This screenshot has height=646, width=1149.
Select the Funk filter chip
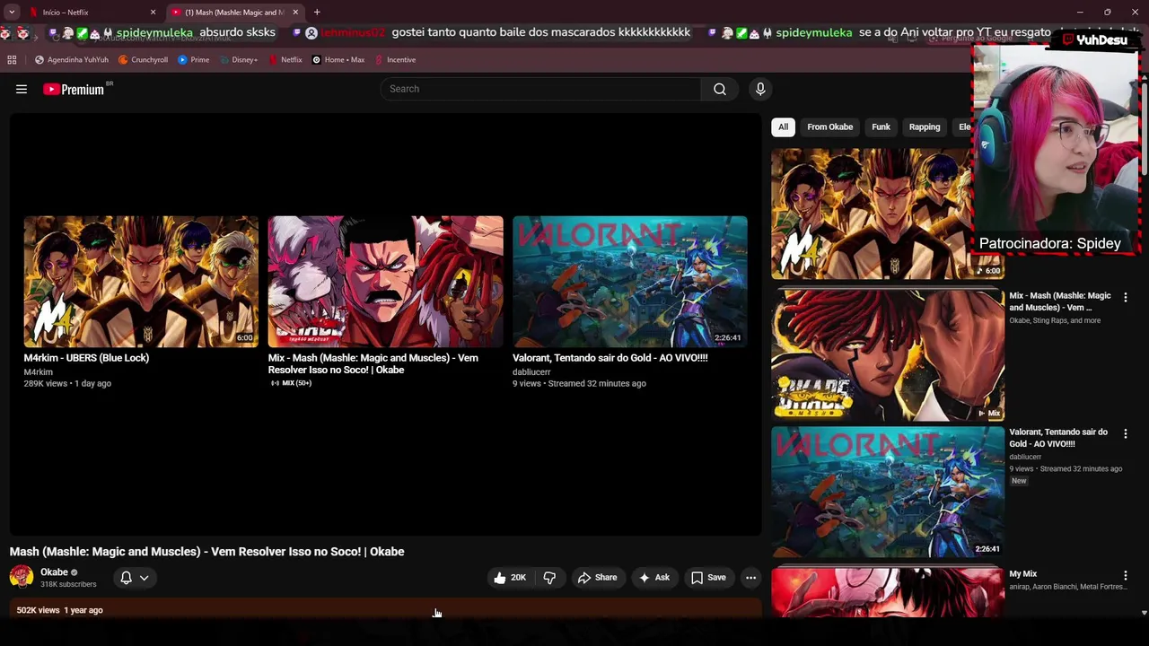point(881,127)
